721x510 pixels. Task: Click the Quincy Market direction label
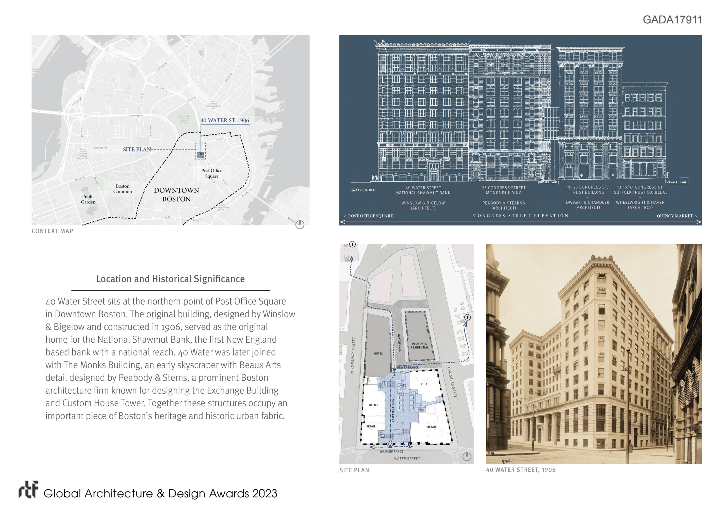click(677, 216)
